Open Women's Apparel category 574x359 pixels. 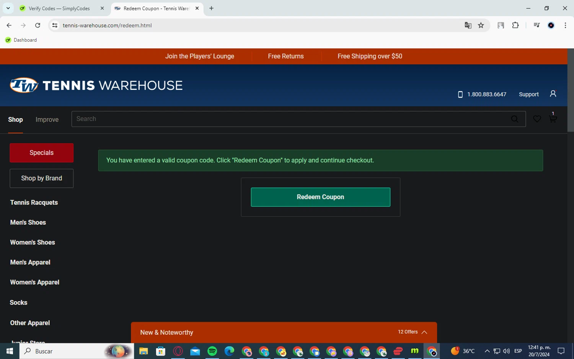point(34,282)
